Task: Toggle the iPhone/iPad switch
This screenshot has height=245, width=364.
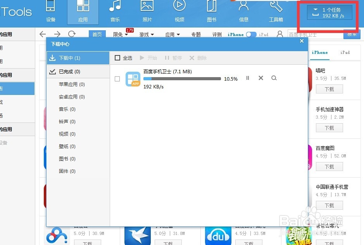Action: tap(251, 35)
